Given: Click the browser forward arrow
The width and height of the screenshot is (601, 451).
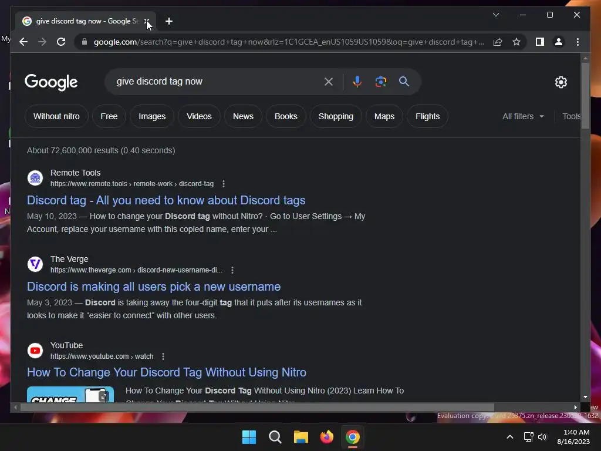Looking at the screenshot, I should point(42,42).
